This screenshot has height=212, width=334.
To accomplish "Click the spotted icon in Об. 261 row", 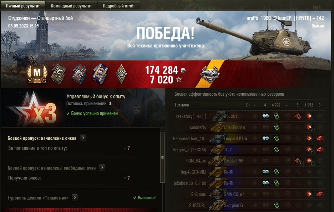I will (x=265, y=116).
